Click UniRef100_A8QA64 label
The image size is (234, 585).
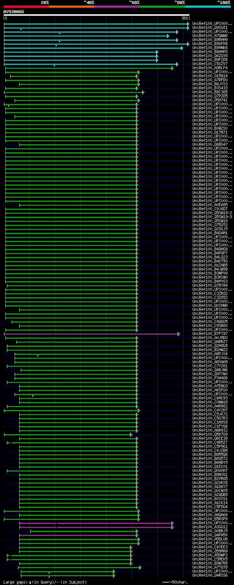(210, 515)
